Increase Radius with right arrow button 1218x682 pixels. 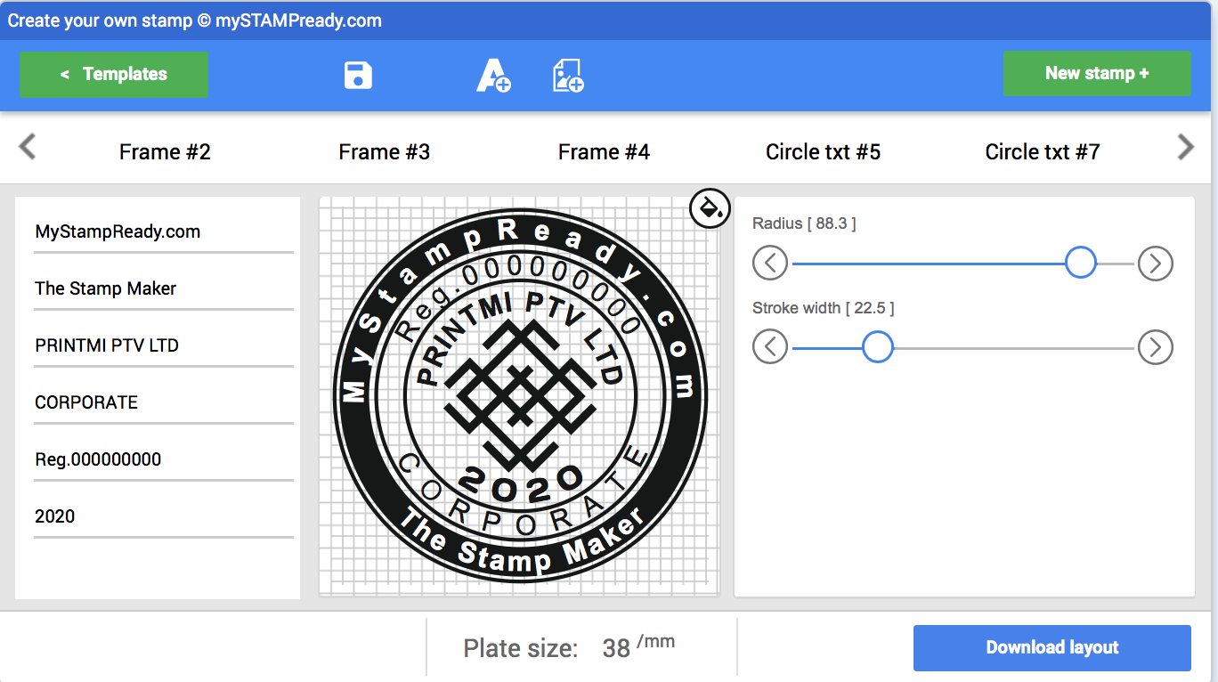pos(1155,264)
